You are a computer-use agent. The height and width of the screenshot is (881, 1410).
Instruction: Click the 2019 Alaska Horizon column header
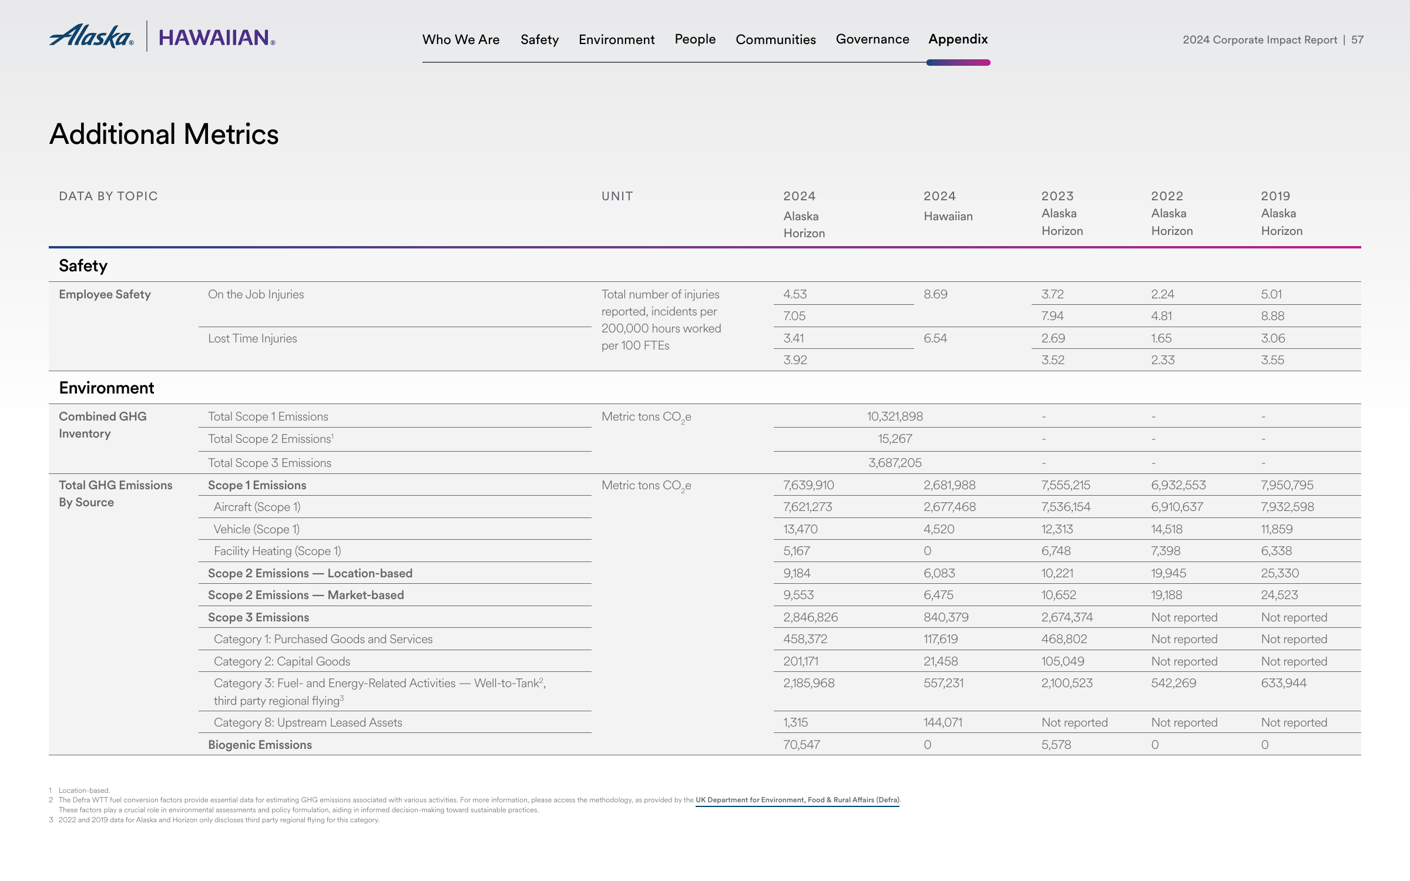pyautogui.click(x=1282, y=213)
